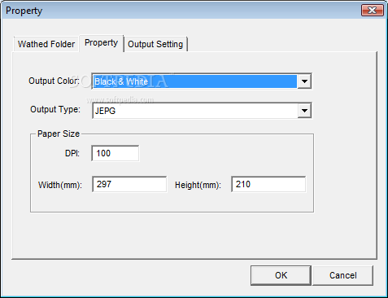The image size is (388, 298).
Task: Click the Output Color label
Action: pos(54,81)
